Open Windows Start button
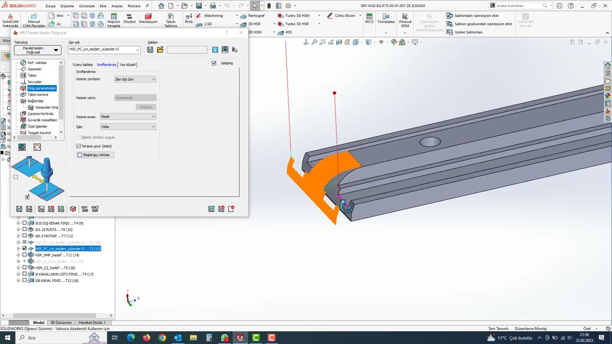612x344 pixels. pos(8,338)
